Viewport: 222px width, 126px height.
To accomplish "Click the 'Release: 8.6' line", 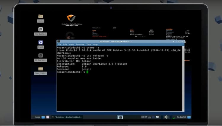I will 72,67.
